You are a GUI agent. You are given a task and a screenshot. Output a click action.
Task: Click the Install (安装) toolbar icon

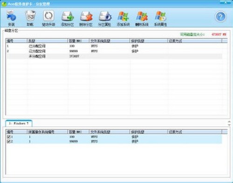11,16
